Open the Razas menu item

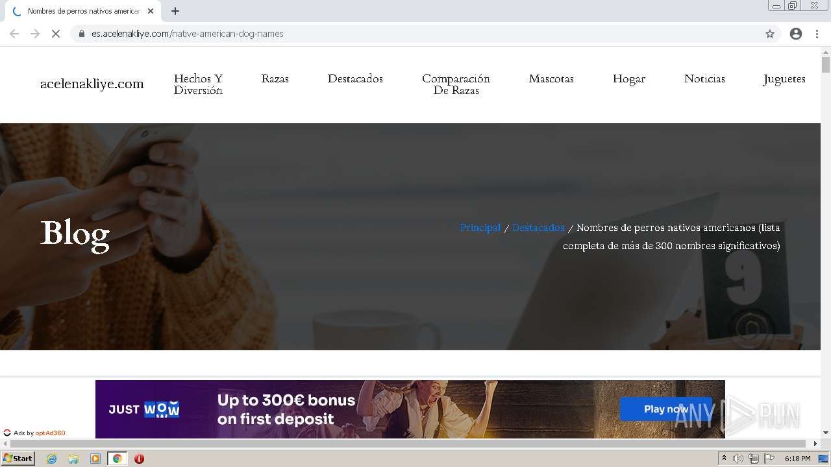click(275, 78)
